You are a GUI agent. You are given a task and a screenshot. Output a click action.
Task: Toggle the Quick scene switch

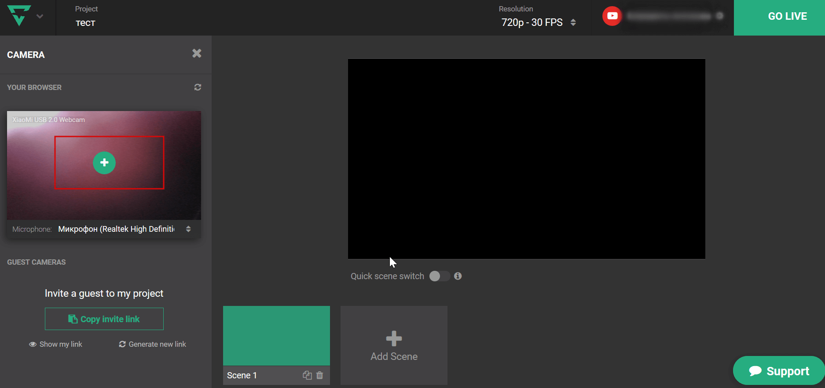pos(439,276)
